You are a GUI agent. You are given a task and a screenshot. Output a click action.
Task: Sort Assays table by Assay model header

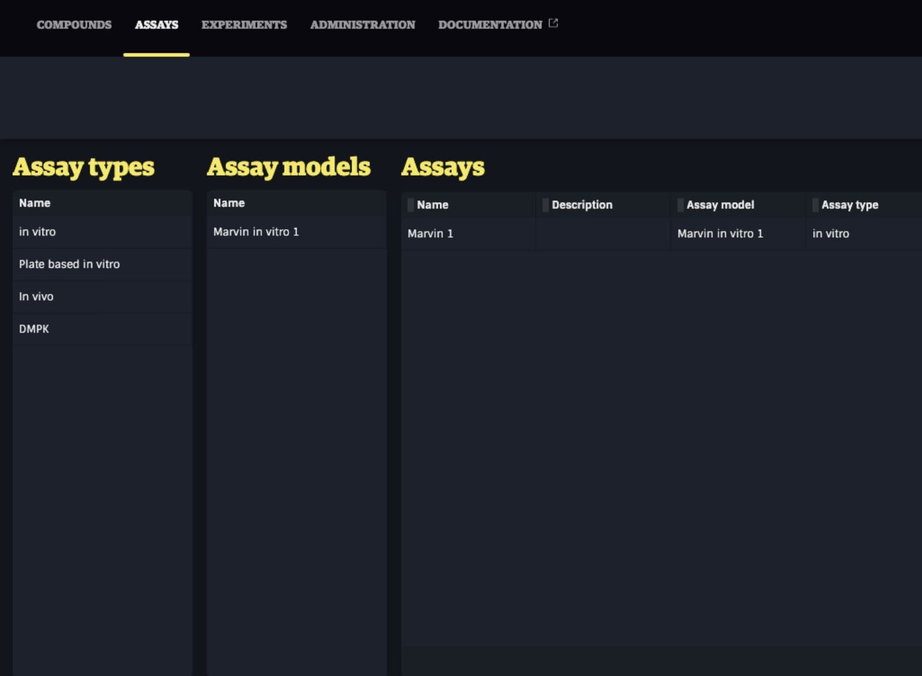tap(720, 205)
